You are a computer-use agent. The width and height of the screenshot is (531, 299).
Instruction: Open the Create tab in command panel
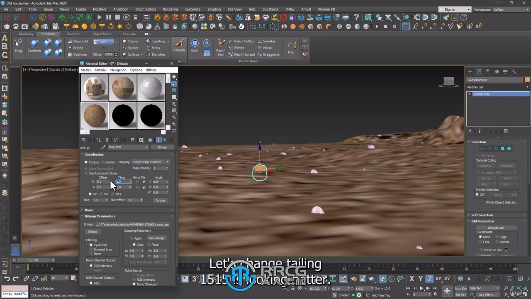pyautogui.click(x=470, y=71)
